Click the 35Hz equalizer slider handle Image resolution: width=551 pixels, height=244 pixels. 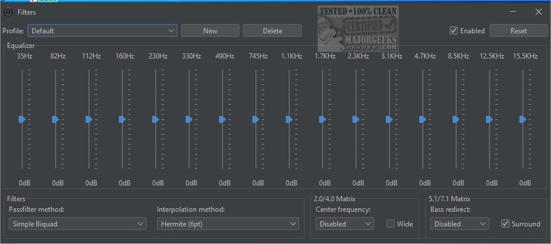coord(22,119)
